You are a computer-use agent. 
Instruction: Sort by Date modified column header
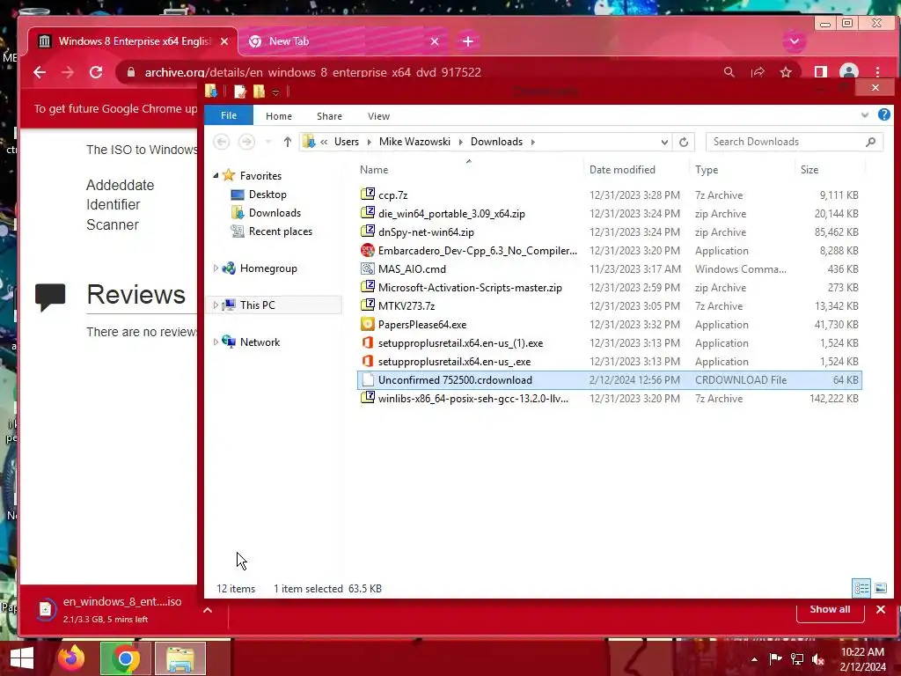pos(622,170)
